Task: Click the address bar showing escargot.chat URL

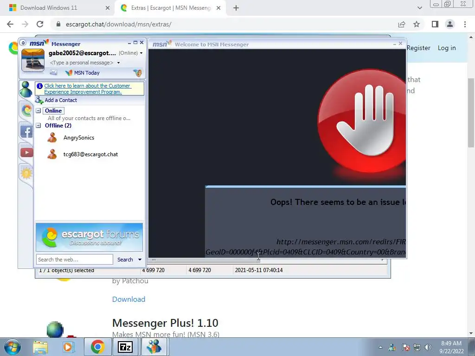Action: click(224, 24)
